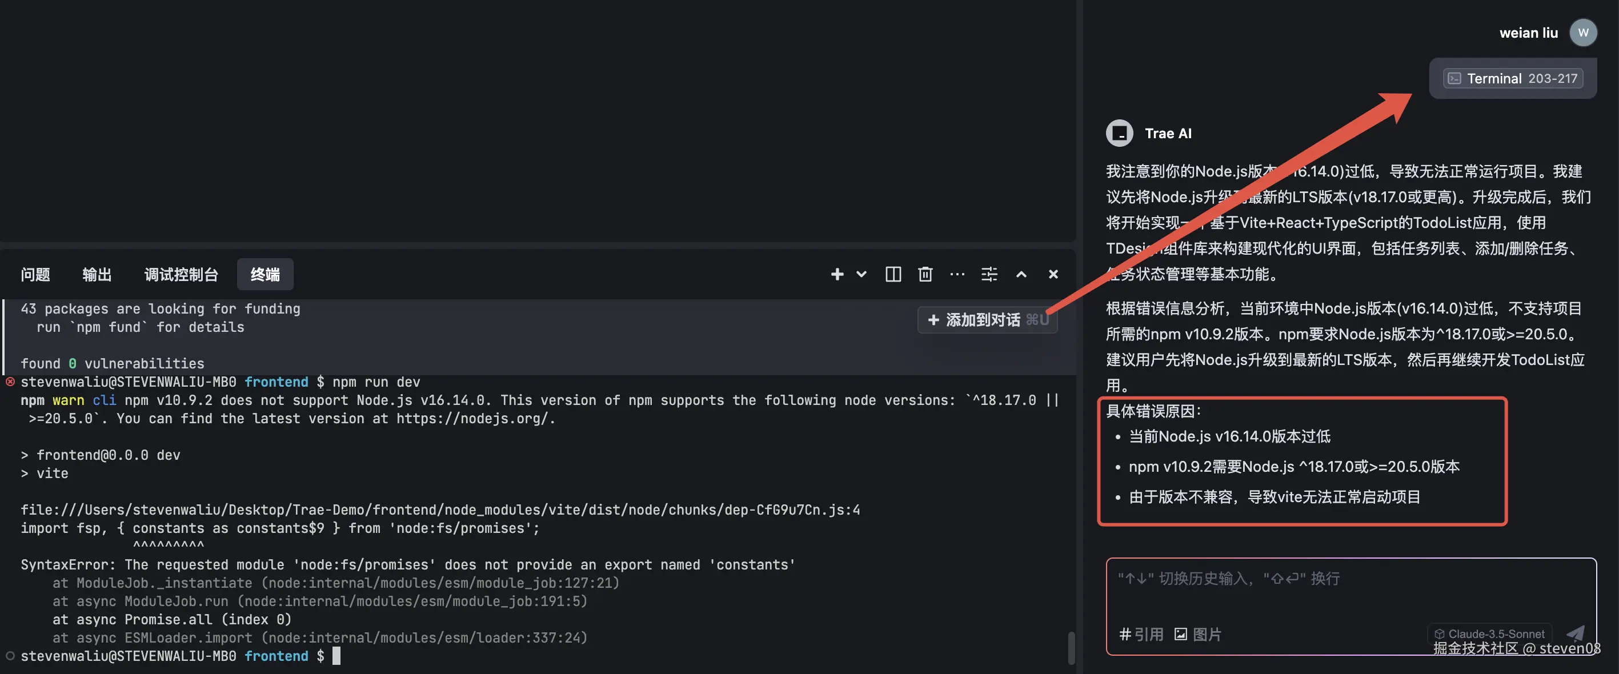Image resolution: width=1619 pixels, height=674 pixels.
Task: Click the Trae AI logo icon
Action: (x=1119, y=133)
